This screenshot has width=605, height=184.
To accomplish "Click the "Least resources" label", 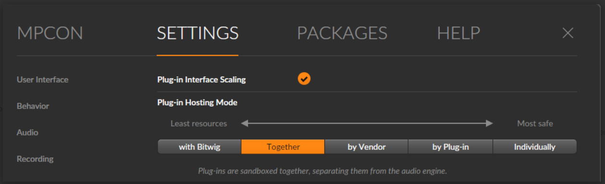I will pos(198,123).
